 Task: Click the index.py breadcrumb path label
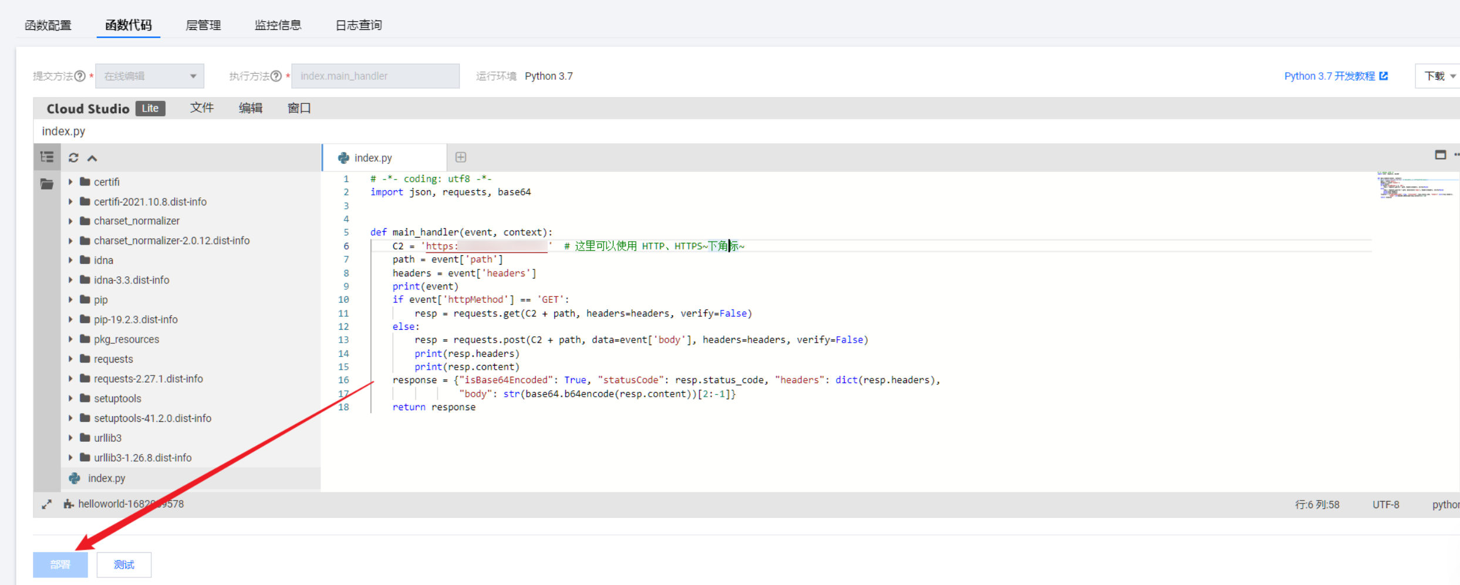63,131
